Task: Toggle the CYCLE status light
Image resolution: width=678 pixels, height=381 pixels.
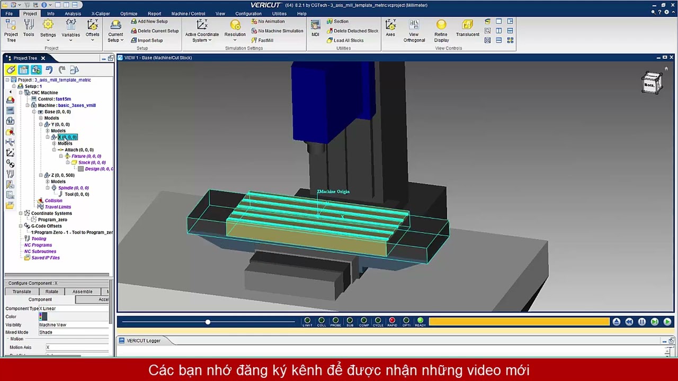Action: click(x=378, y=321)
